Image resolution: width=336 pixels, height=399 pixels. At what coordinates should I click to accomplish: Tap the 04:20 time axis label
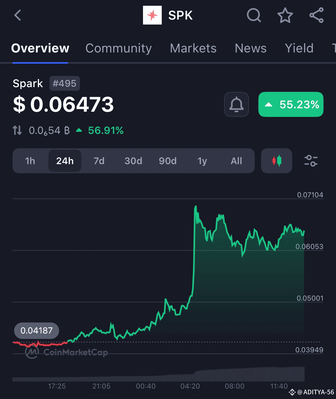point(190,386)
